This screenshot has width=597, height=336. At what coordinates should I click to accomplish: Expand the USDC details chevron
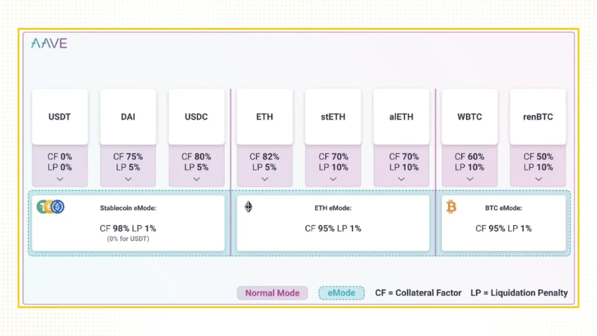pyautogui.click(x=197, y=179)
